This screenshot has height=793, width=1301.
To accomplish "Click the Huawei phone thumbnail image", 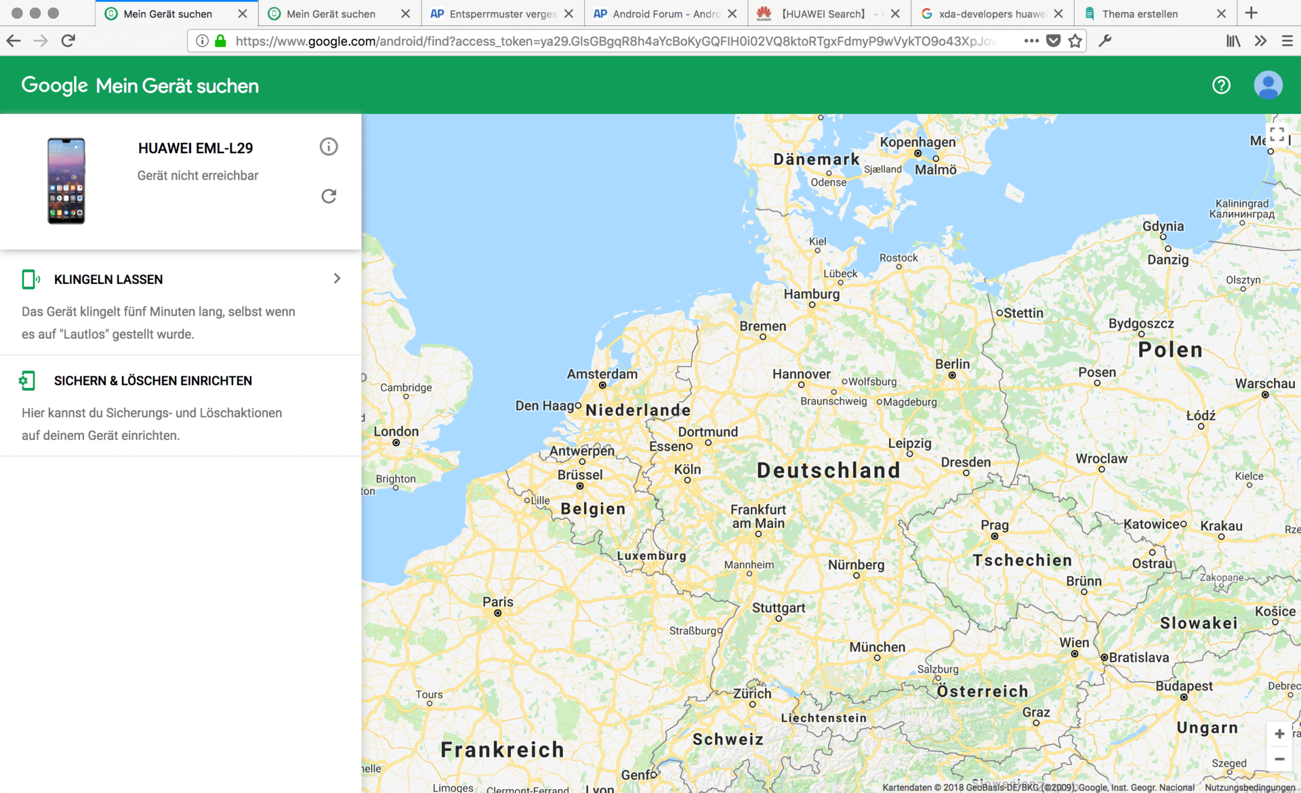I will (66, 180).
